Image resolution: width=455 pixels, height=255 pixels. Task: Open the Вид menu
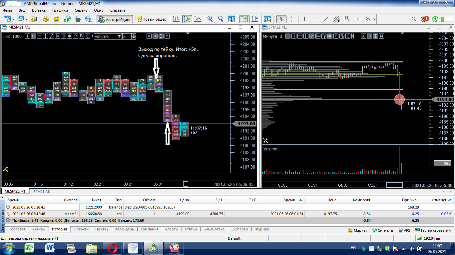pos(22,10)
